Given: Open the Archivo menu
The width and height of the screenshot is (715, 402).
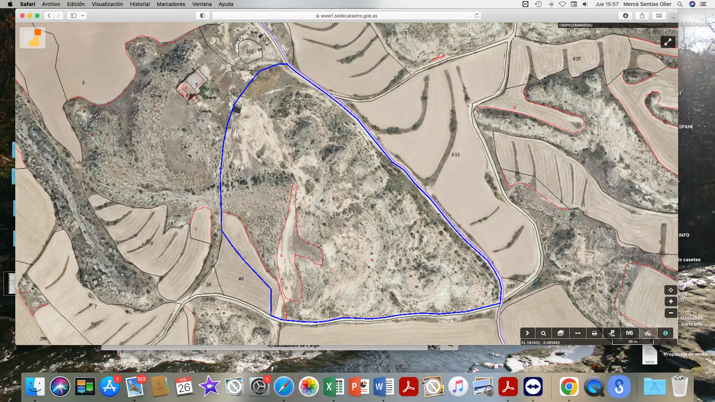Looking at the screenshot, I should tap(51, 4).
